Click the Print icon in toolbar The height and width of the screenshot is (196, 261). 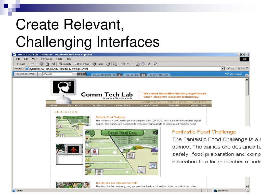pyautogui.click(x=123, y=64)
